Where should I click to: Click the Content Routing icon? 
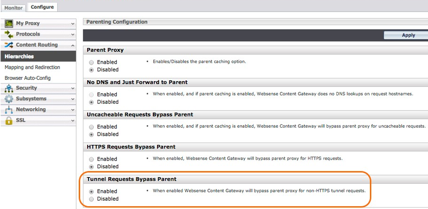pos(9,45)
